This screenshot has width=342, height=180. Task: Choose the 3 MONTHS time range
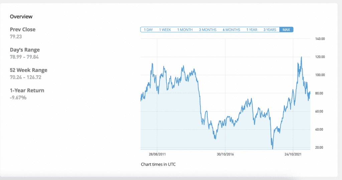[208, 30]
